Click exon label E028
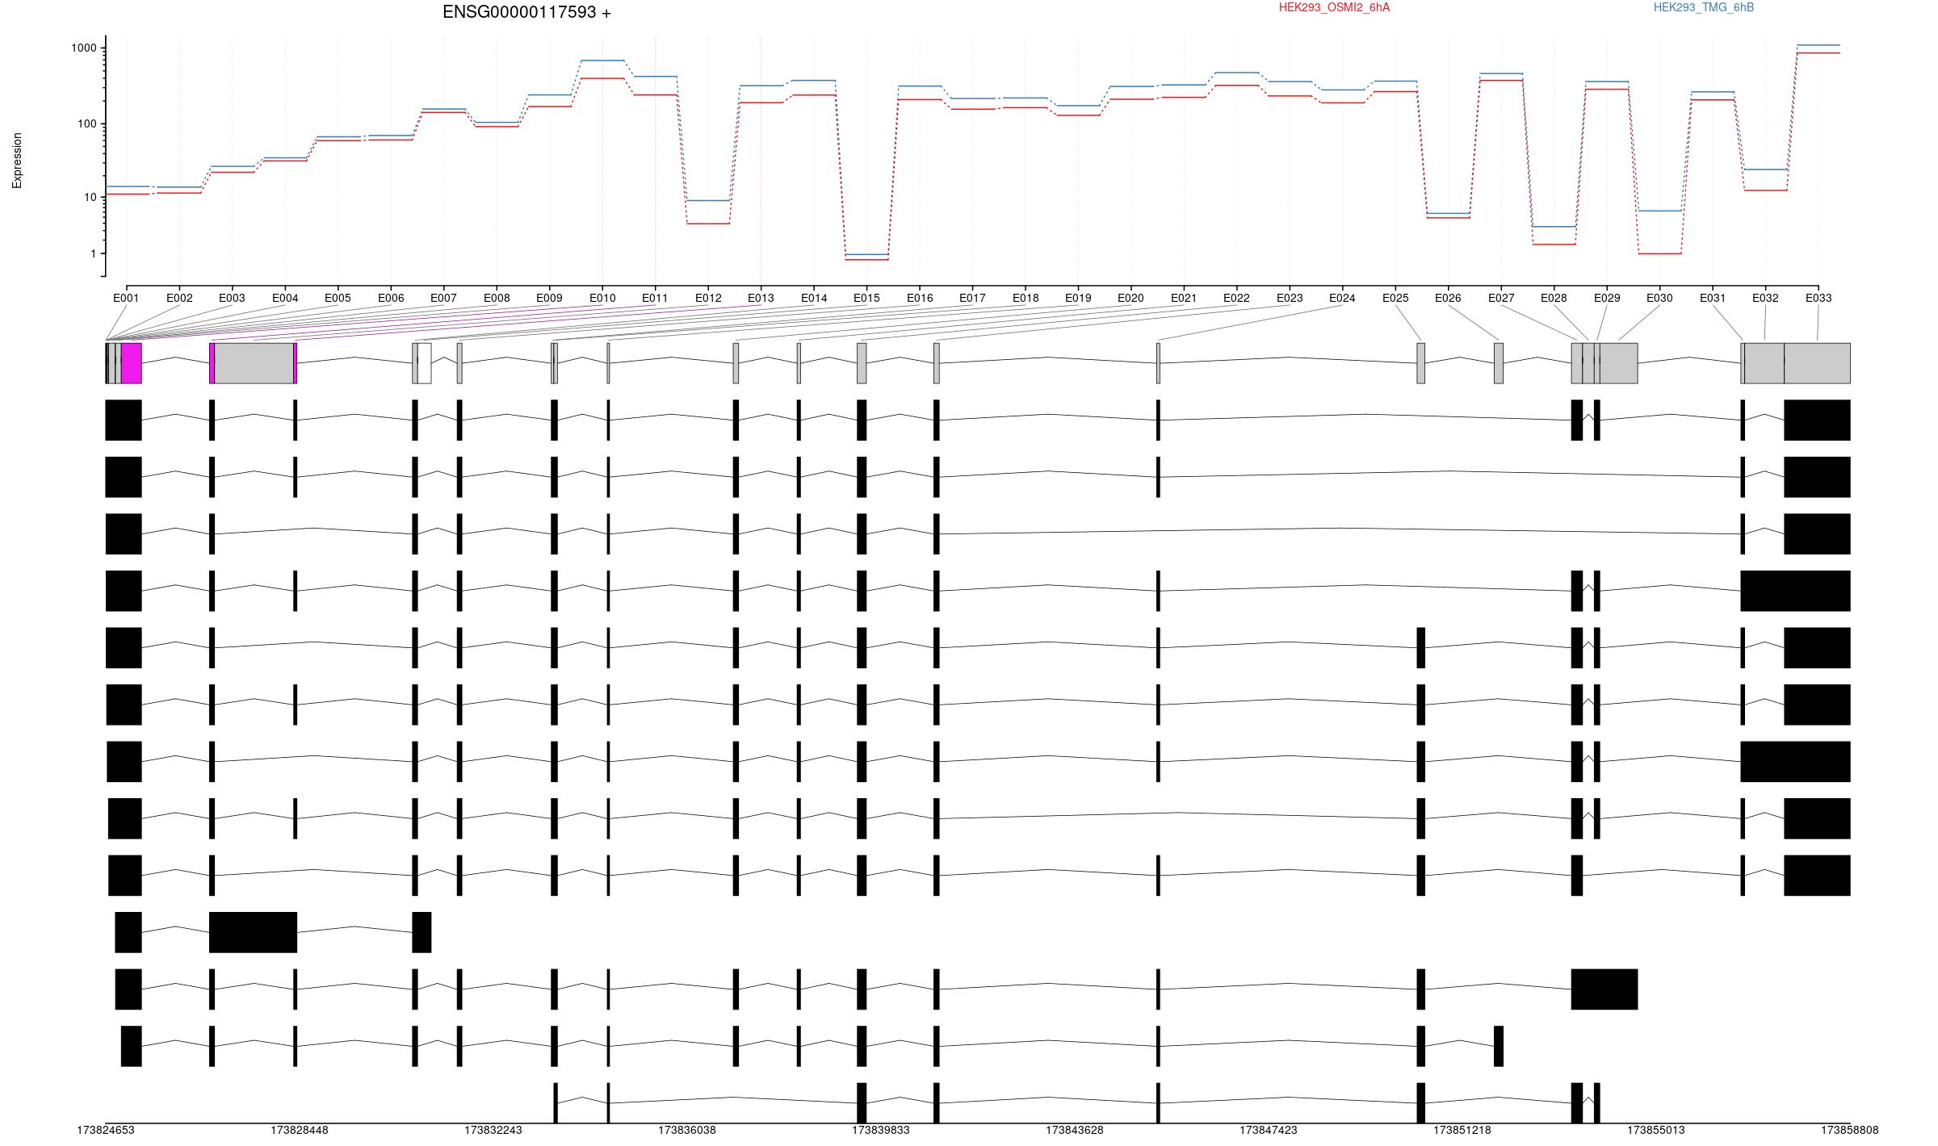This screenshot has width=1938, height=1146. (x=1554, y=298)
